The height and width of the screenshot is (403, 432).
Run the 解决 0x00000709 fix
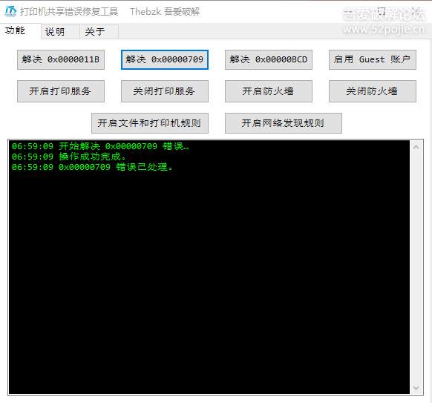point(165,59)
